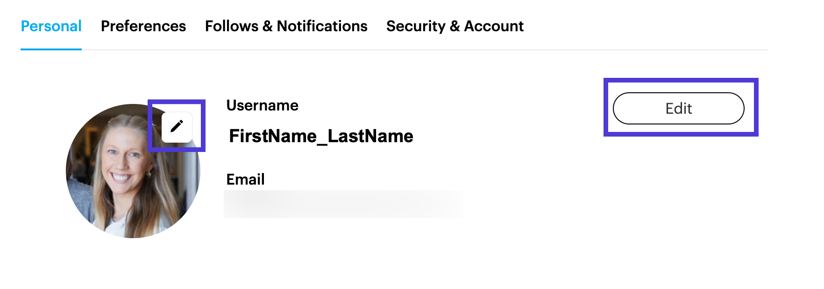Switch to the Preferences tab

point(143,26)
